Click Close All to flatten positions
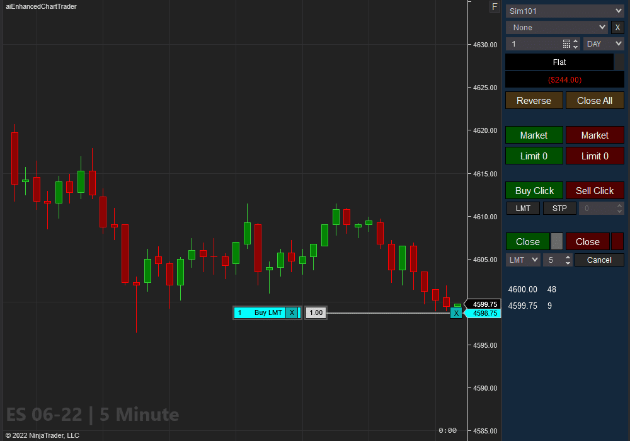 pyautogui.click(x=595, y=100)
